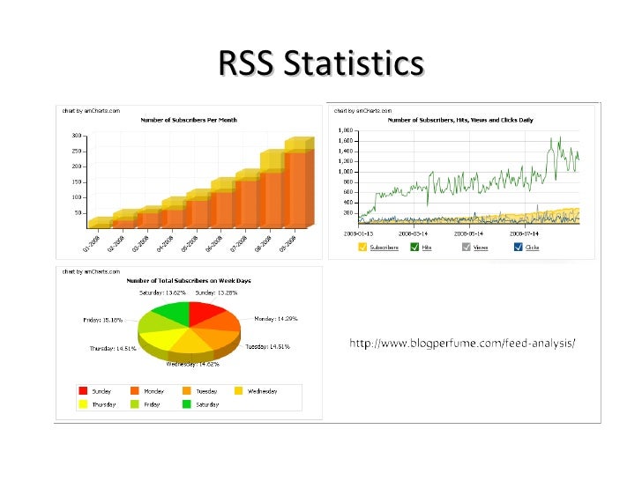Image resolution: width=642 pixels, height=481 pixels.
Task: Click the Subscribers legend label link
Action: 384,248
